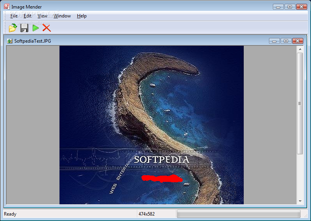Image resolution: width=311 pixels, height=221 pixels.
Task: Click the 474x582 size readout
Action: [x=147, y=214]
